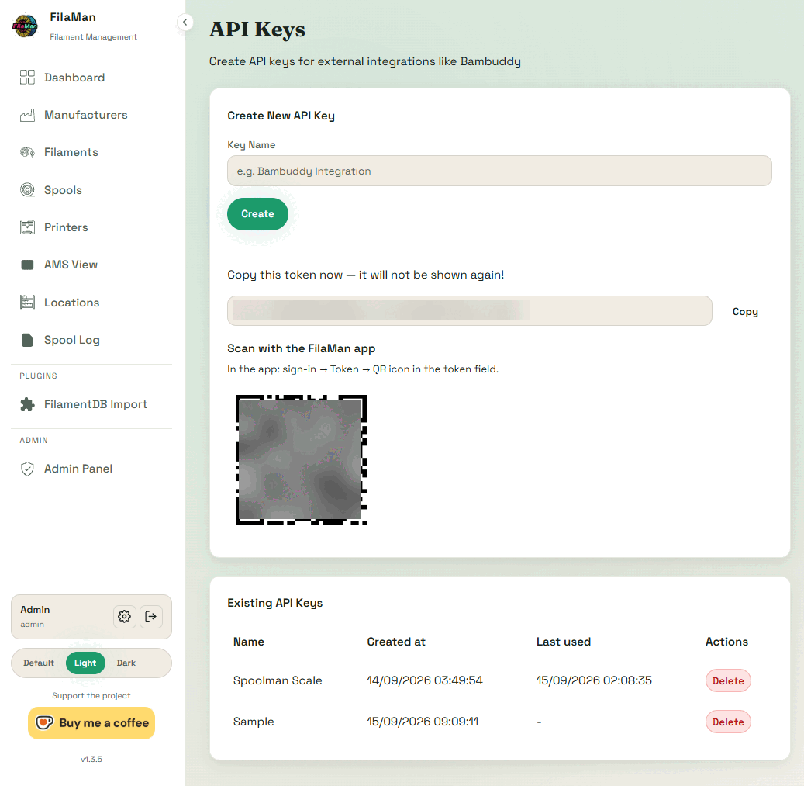The width and height of the screenshot is (804, 786).
Task: Click the "API Keys" page title
Action: [257, 29]
